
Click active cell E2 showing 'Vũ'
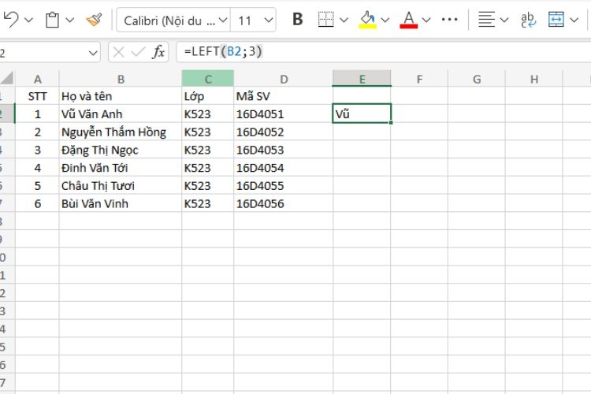(362, 113)
